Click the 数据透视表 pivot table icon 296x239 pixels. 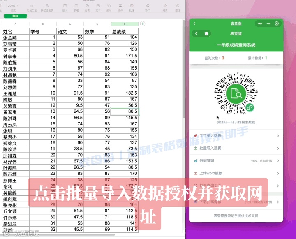click(47, 6)
